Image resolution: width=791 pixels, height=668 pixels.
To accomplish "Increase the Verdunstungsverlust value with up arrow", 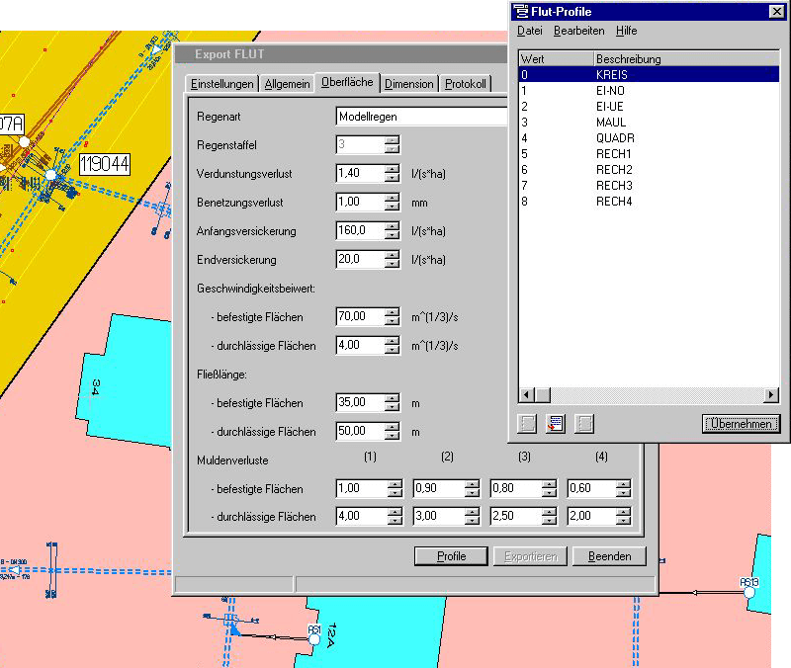I will pyautogui.click(x=393, y=169).
